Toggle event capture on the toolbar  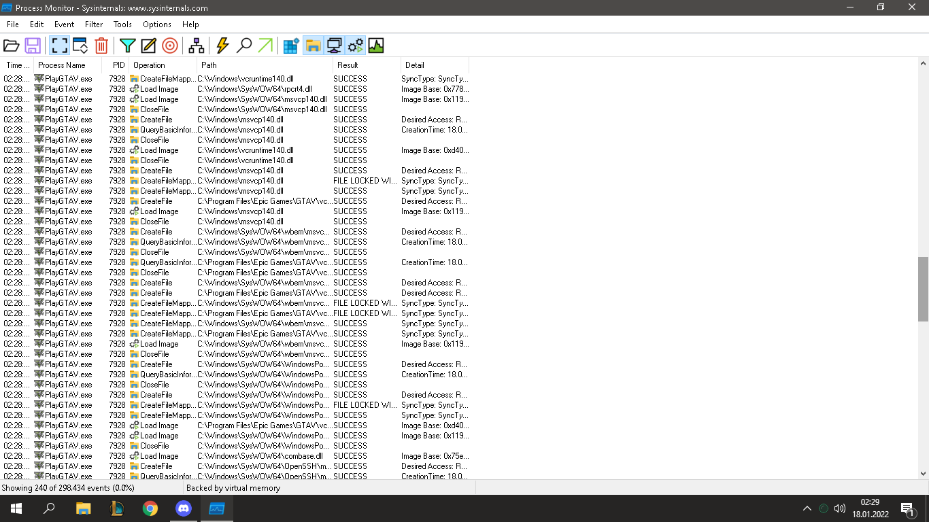60,46
